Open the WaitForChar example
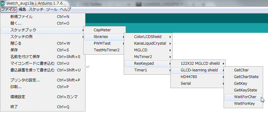 [x=243, y=97]
